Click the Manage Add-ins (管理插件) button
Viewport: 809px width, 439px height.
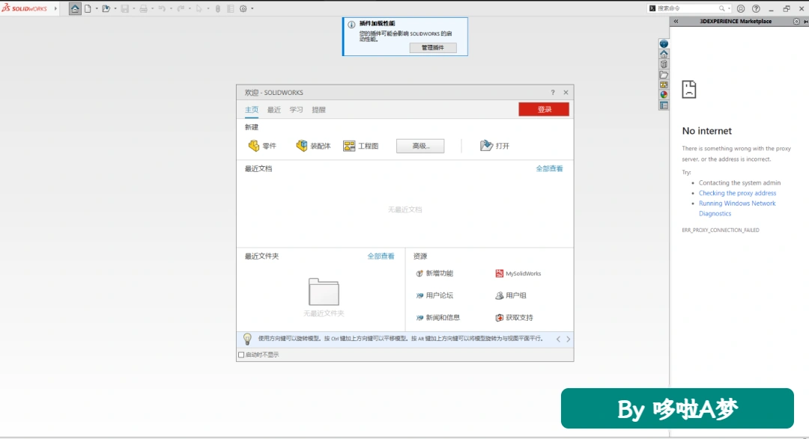coord(433,47)
